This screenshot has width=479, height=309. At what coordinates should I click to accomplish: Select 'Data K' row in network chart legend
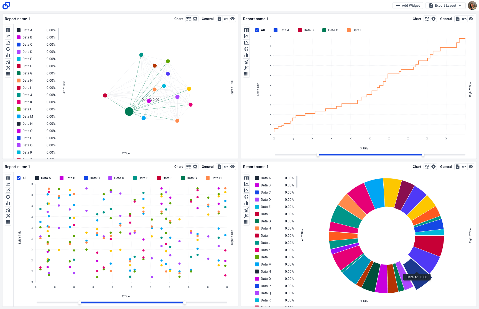coord(36,102)
